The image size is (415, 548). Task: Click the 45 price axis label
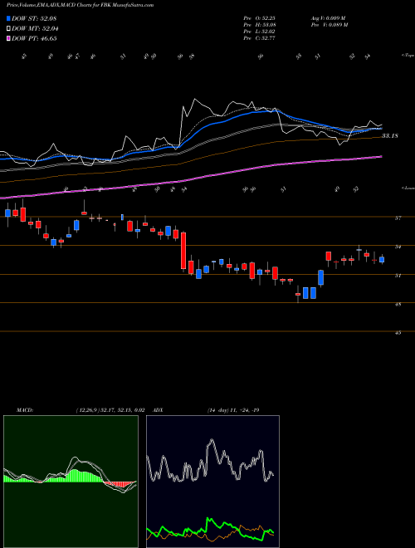[398, 333]
